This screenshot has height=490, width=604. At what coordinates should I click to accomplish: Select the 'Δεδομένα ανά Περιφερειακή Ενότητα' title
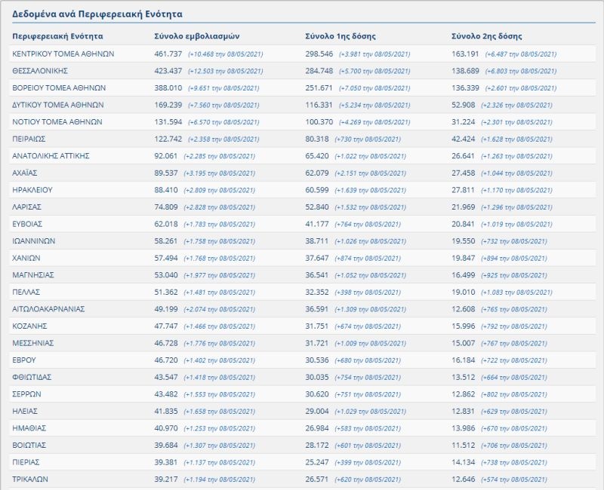(97, 14)
